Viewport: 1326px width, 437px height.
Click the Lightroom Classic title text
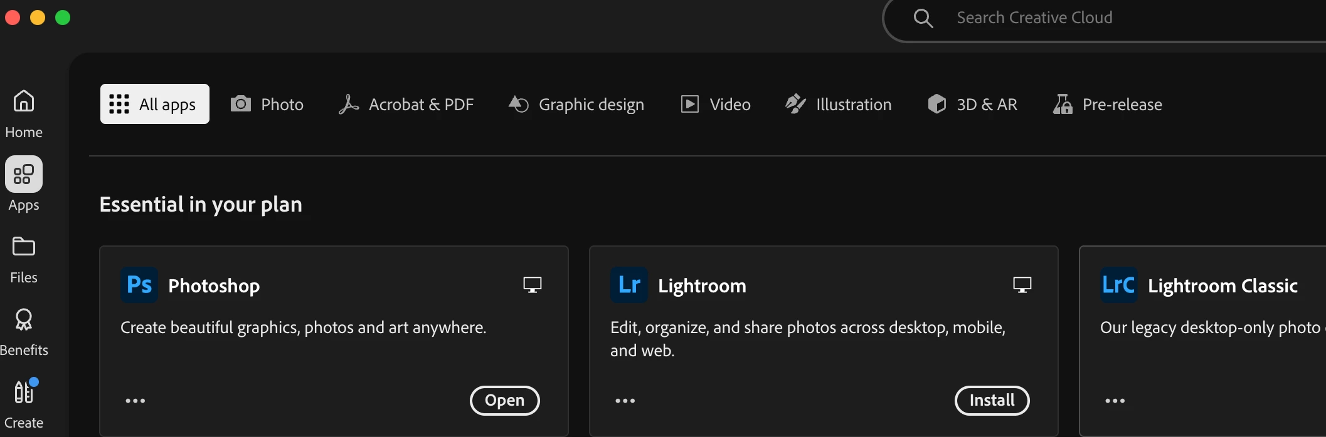pos(1223,286)
